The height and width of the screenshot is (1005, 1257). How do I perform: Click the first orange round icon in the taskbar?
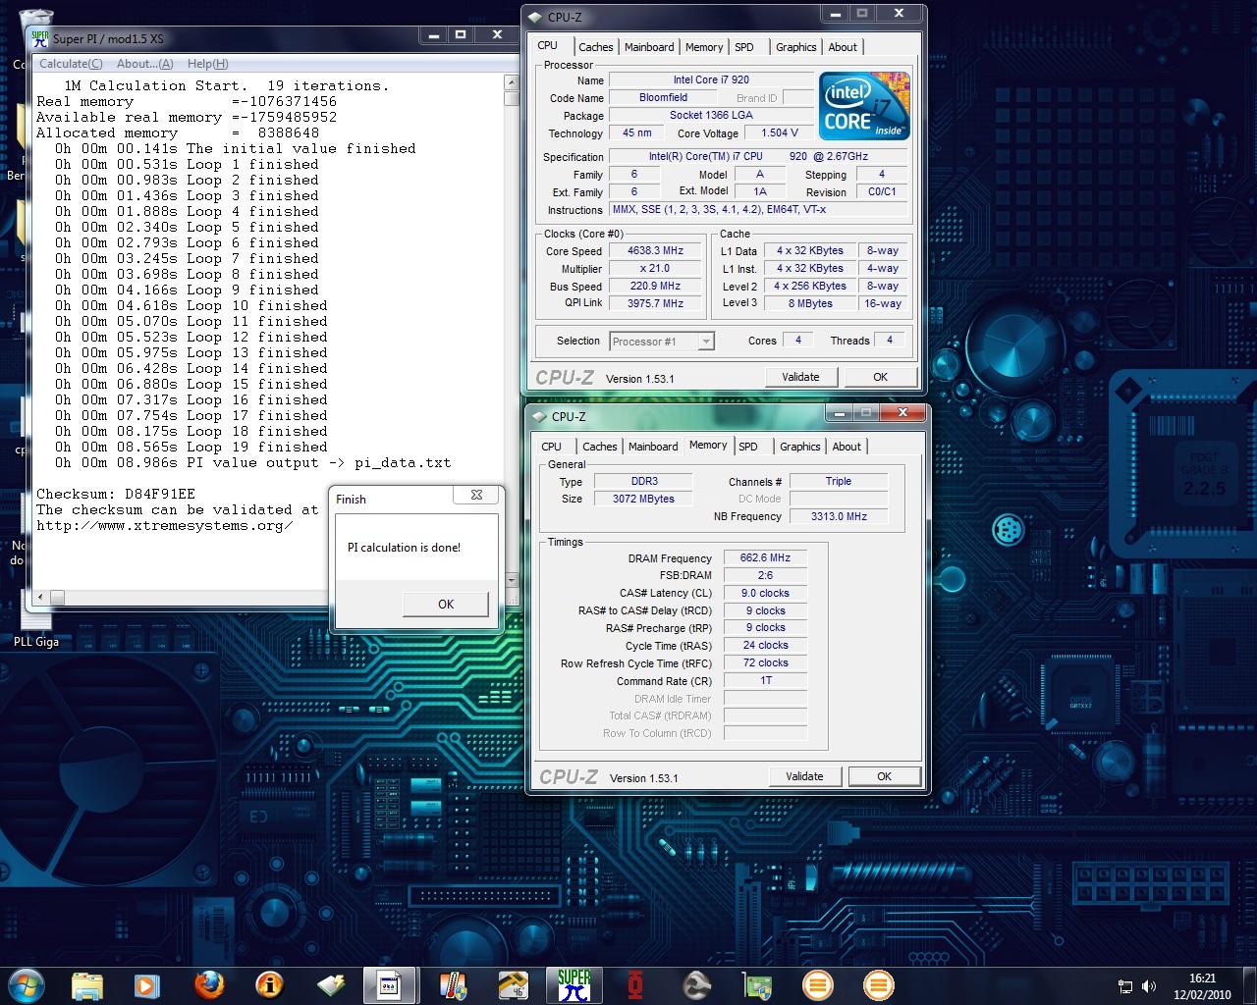point(817,984)
